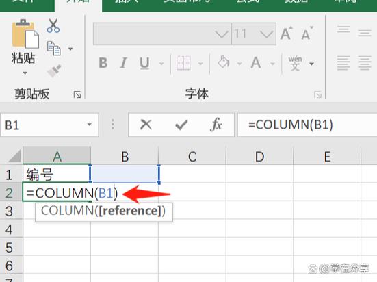Click the Increase Font Size icon

[287, 34]
